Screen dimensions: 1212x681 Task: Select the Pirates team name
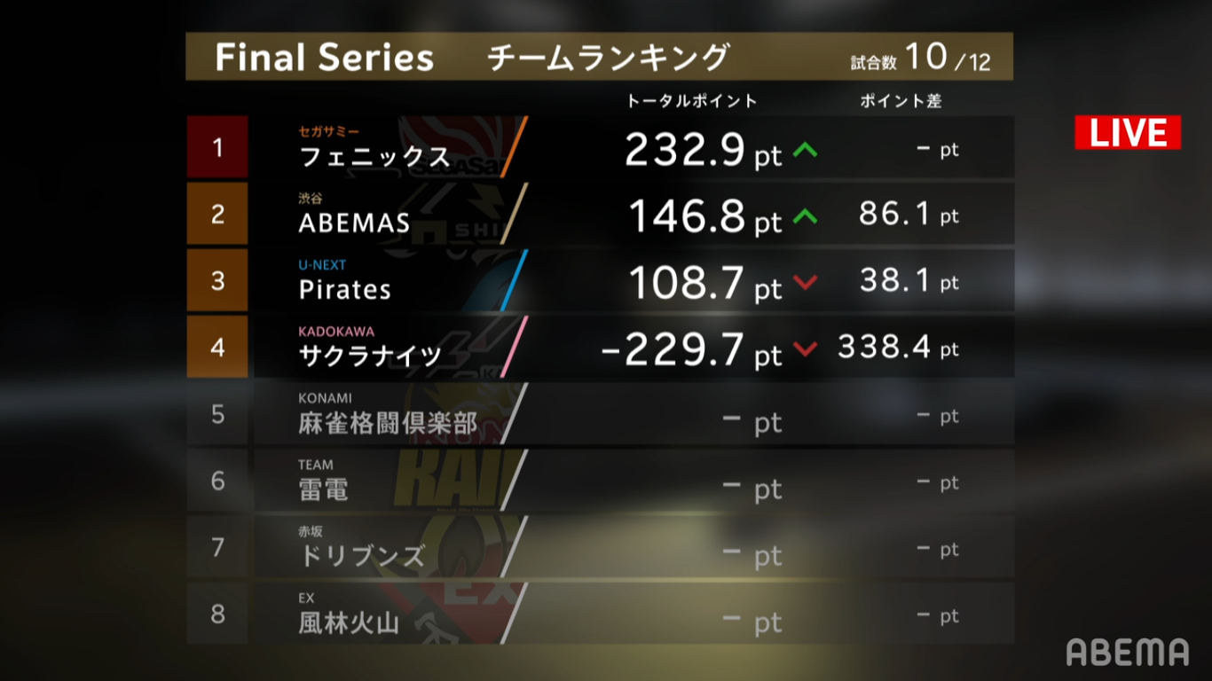coord(345,290)
